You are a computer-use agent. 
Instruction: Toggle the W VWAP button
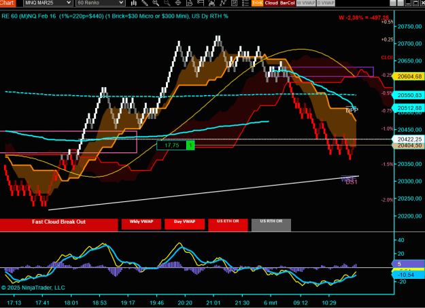point(306,3)
